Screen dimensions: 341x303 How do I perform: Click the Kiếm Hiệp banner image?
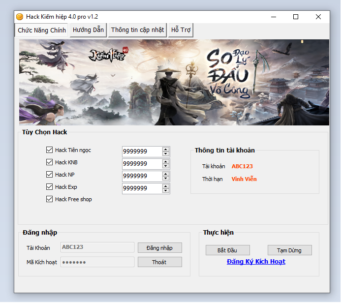tap(174, 82)
